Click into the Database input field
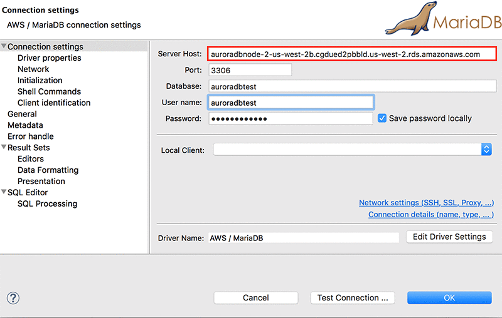 click(353, 86)
